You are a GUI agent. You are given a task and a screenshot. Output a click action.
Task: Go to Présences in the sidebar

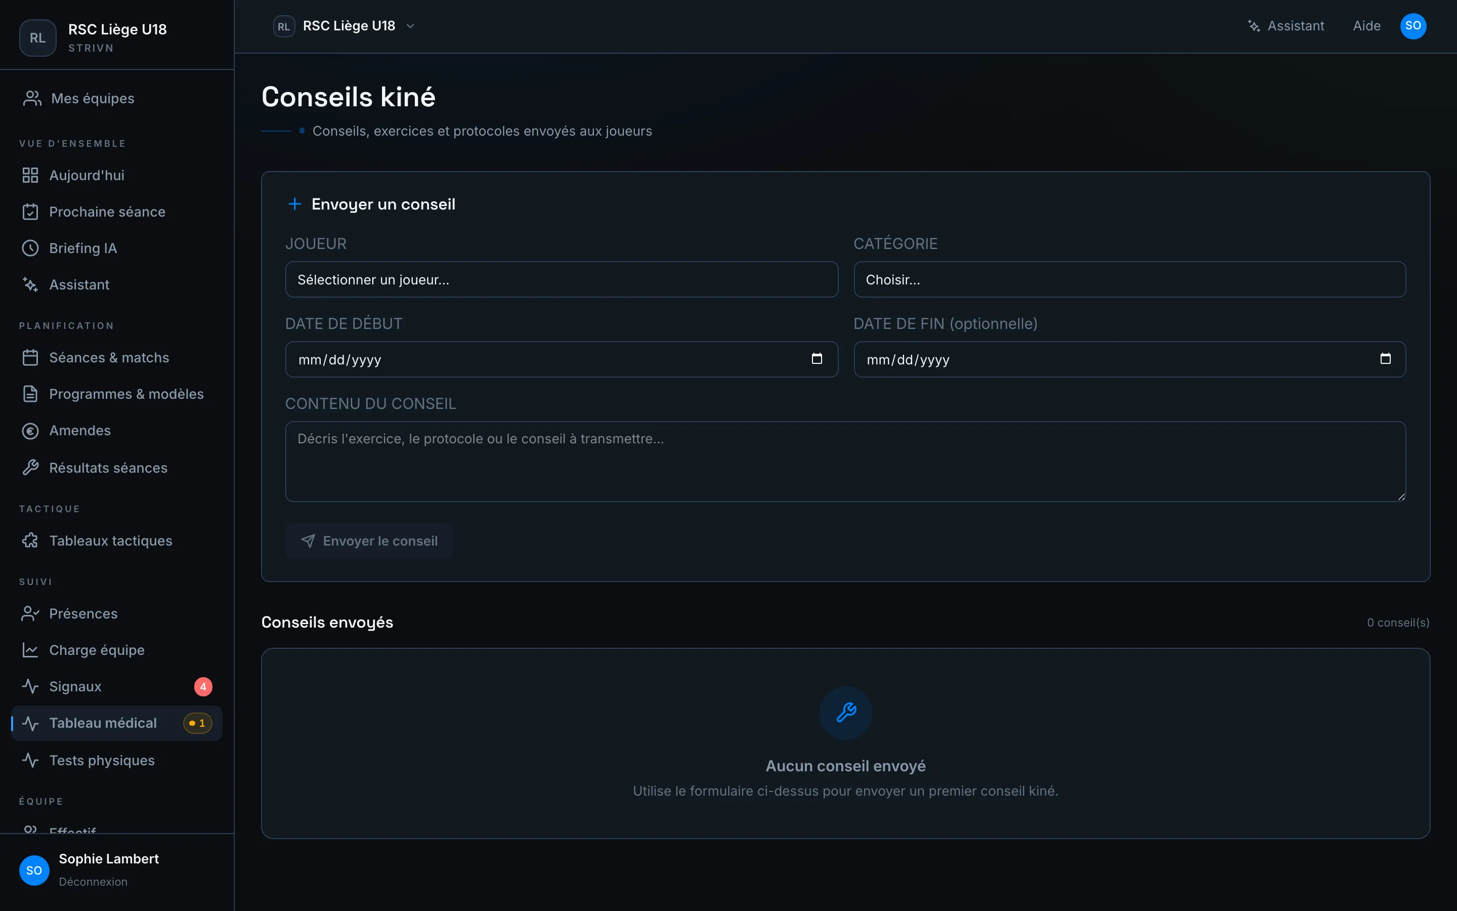click(117, 613)
